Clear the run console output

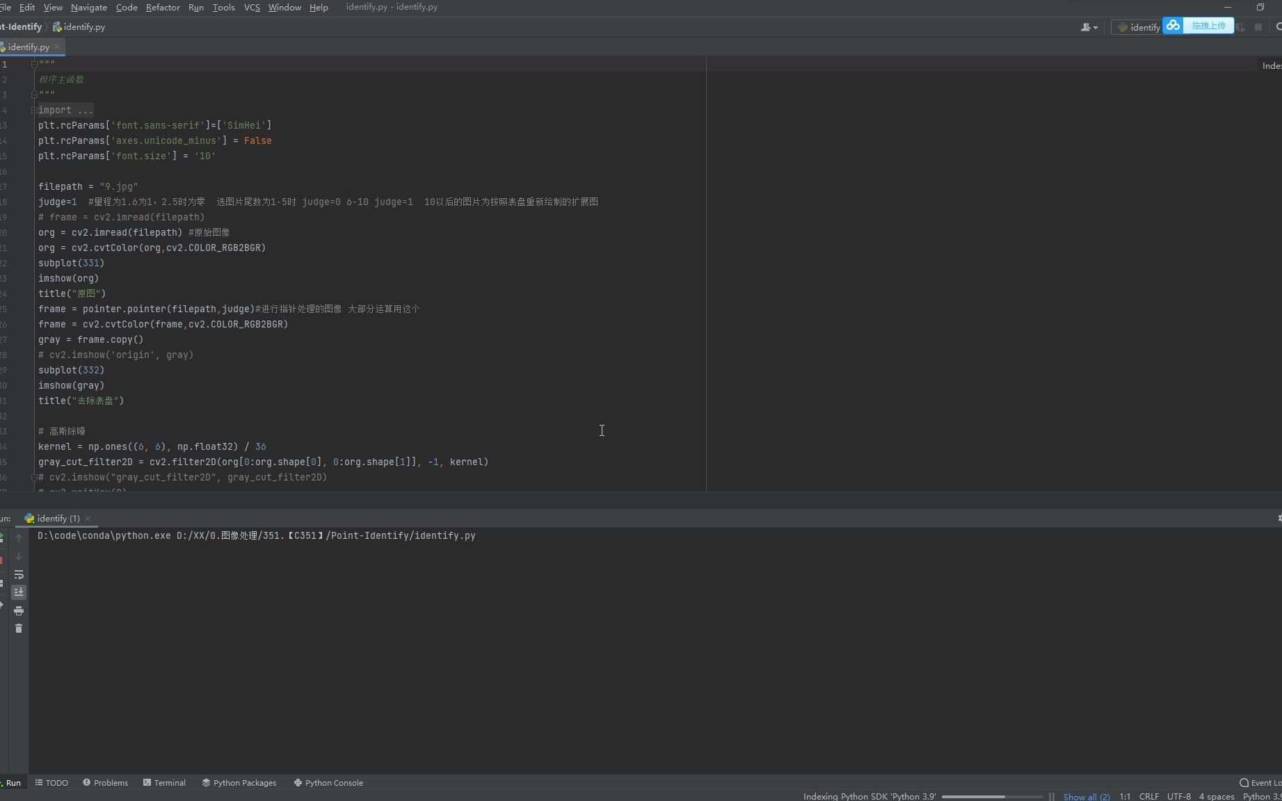point(19,628)
